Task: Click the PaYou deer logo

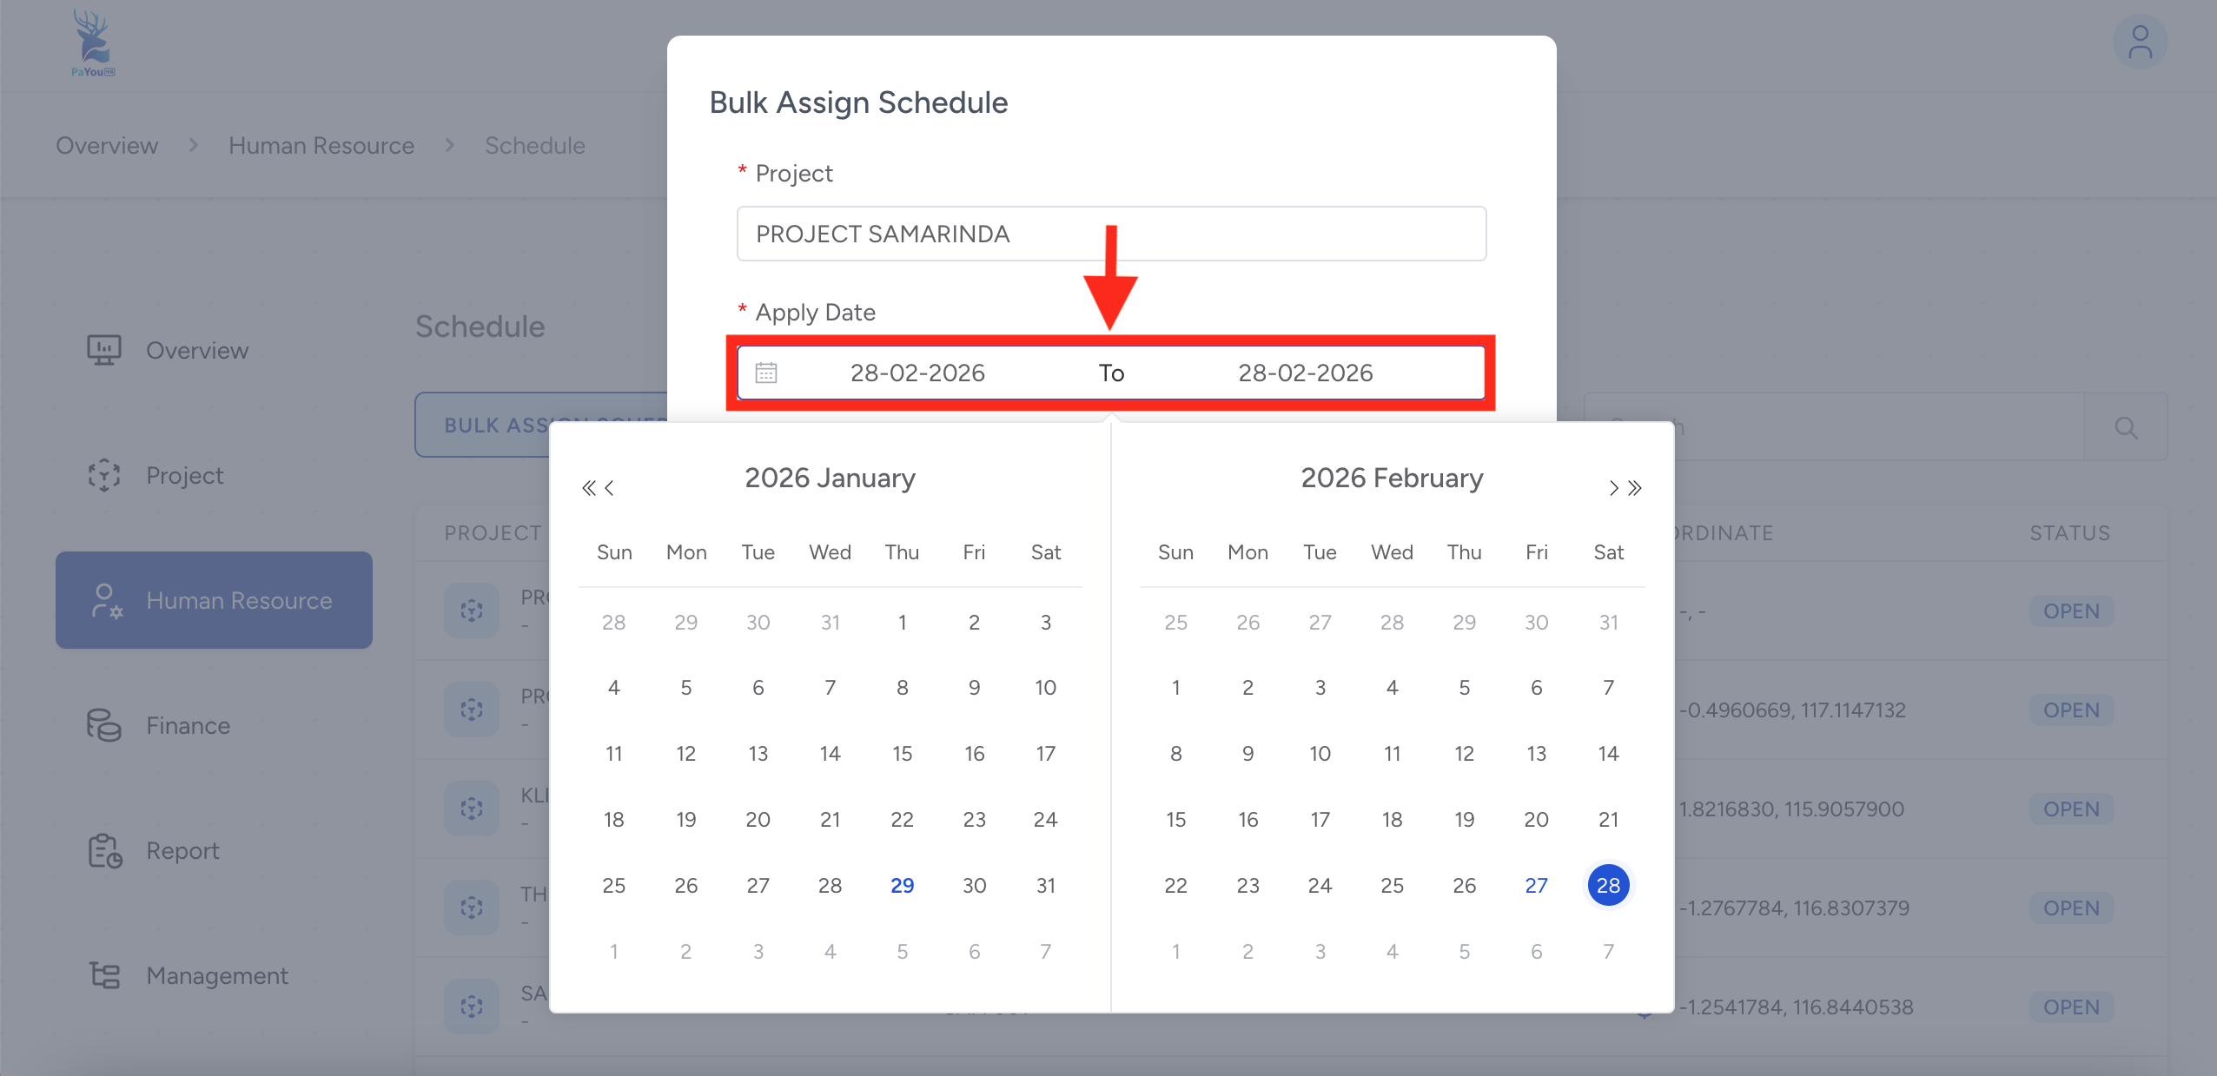Action: tap(92, 43)
